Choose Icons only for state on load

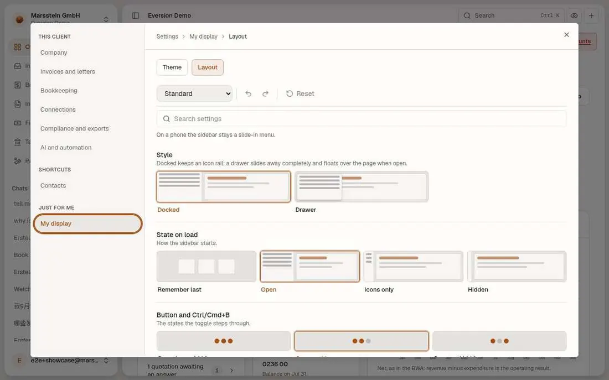coord(413,266)
